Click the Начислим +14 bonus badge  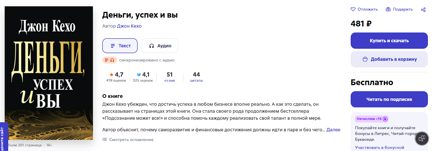click(372, 119)
